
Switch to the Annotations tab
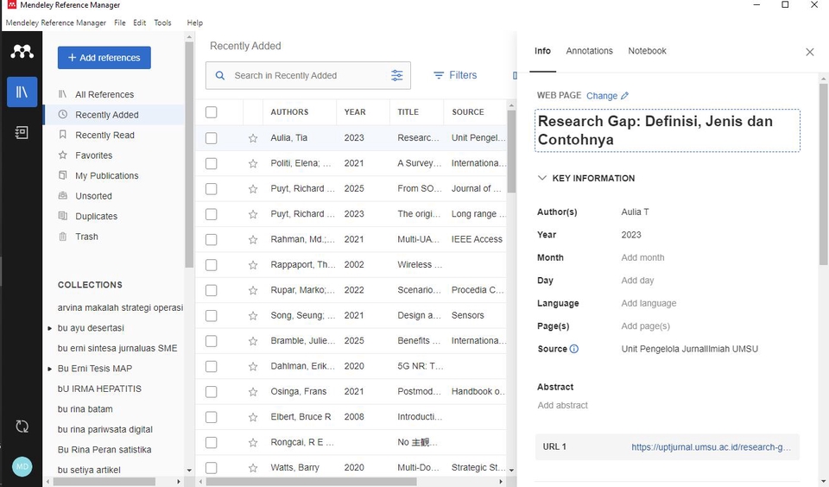pos(589,51)
